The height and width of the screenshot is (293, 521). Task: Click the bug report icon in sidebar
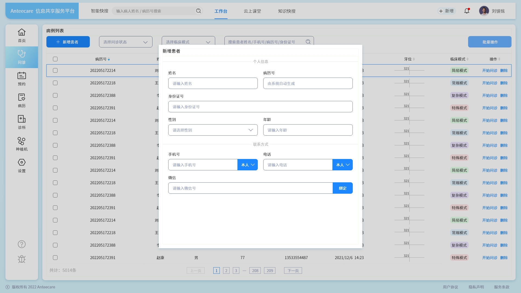pos(22,259)
